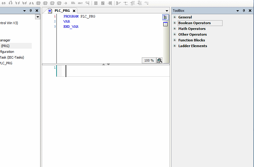Select Math Operators label in ToolBox

192,29
